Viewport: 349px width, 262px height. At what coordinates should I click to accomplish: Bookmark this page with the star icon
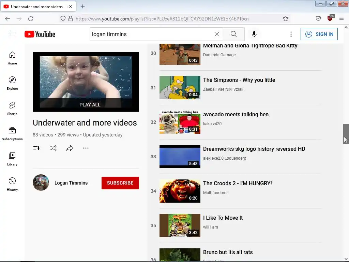(286, 19)
